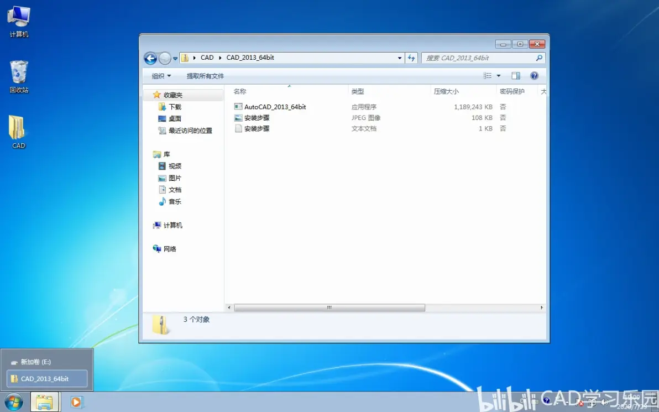659x412 pixels.
Task: Click the 应用程序 type cell
Action: point(364,107)
